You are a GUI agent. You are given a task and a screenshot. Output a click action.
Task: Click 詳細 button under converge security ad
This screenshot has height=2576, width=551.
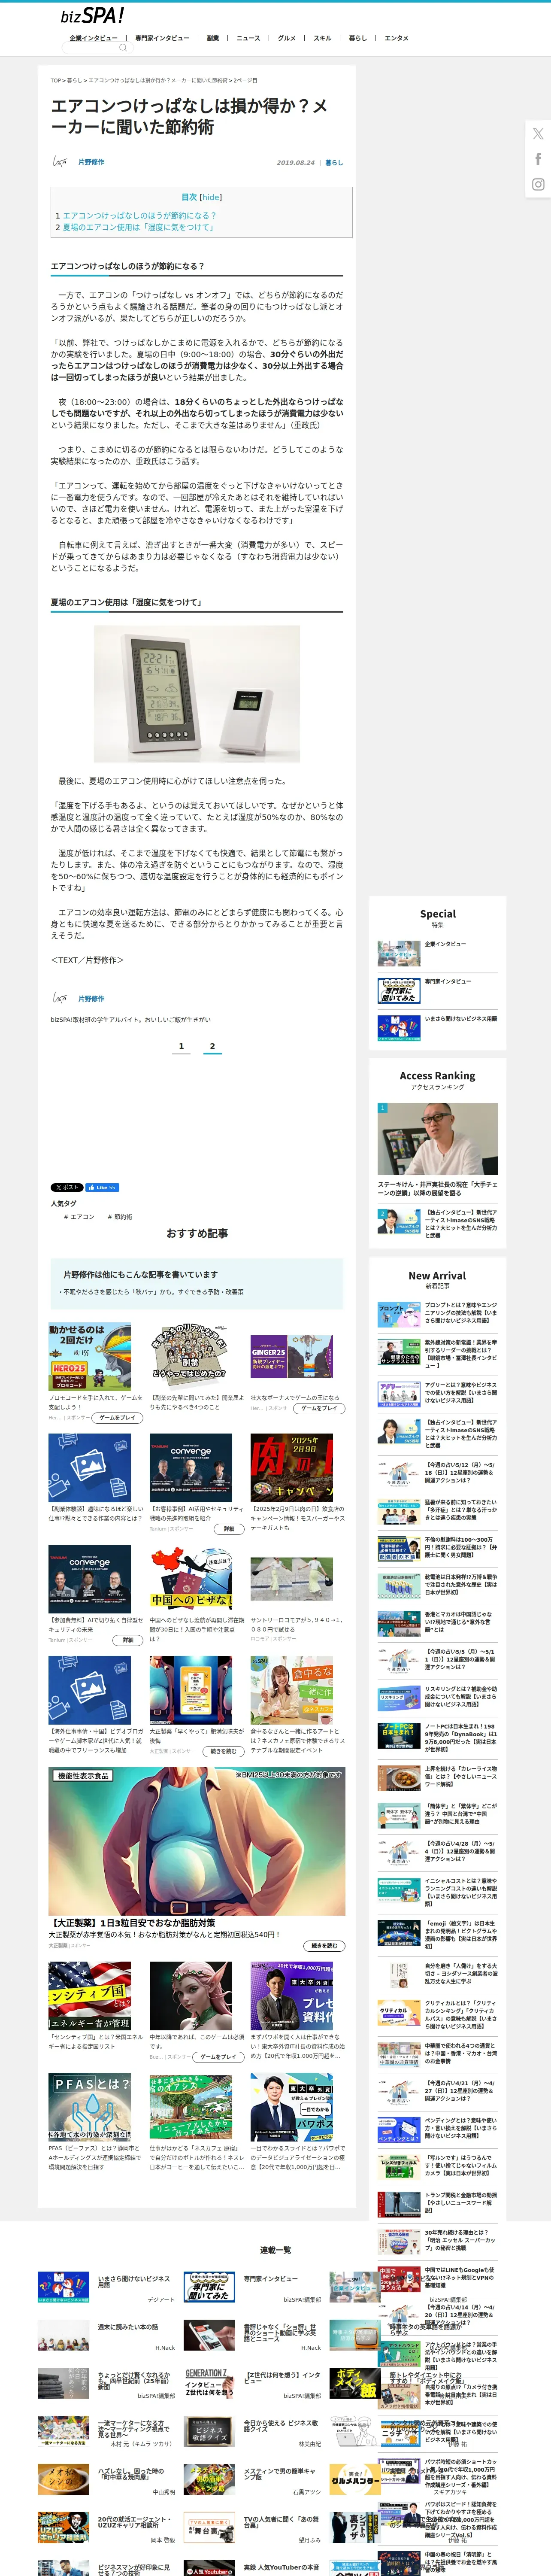click(x=229, y=1528)
